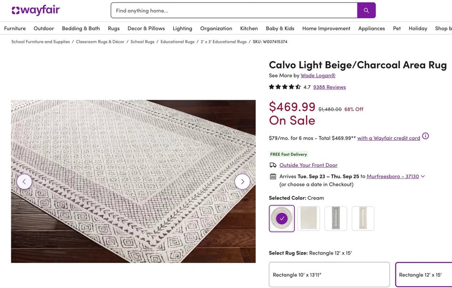Click the arrival calendar icon
This screenshot has width=452, height=288.
(273, 176)
